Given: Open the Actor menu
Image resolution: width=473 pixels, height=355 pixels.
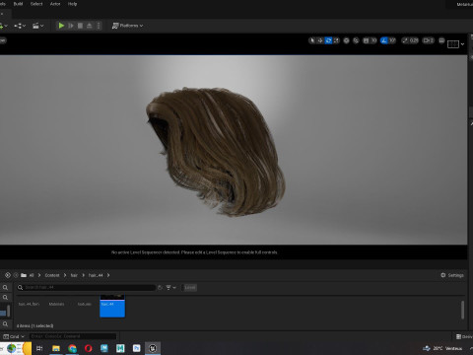Looking at the screenshot, I should click(55, 4).
